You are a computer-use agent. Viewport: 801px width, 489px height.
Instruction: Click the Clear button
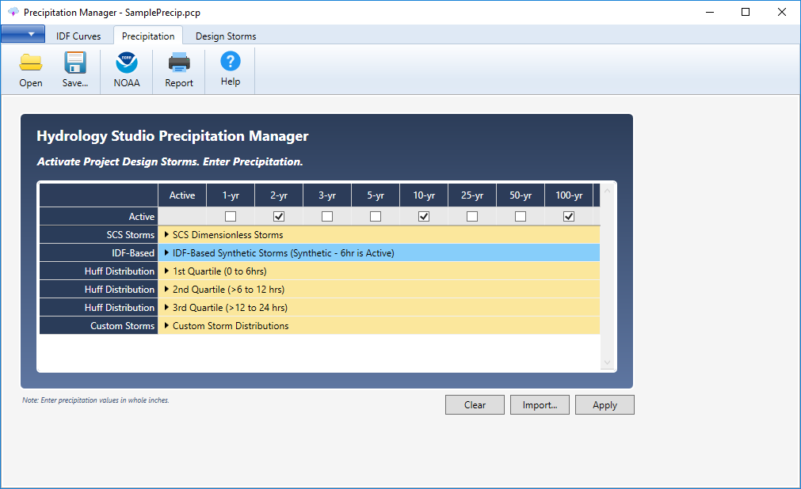click(x=475, y=405)
